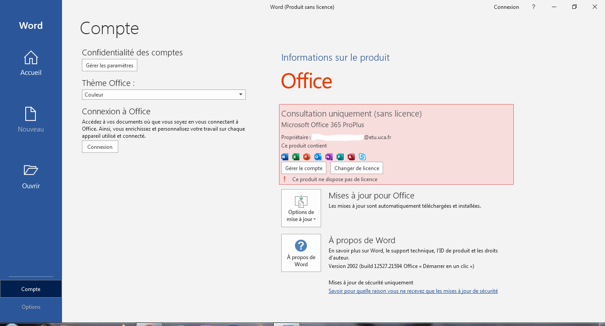This screenshot has width=605, height=326.
Task: Click the large 'Compte' page heading
Action: pos(109,28)
